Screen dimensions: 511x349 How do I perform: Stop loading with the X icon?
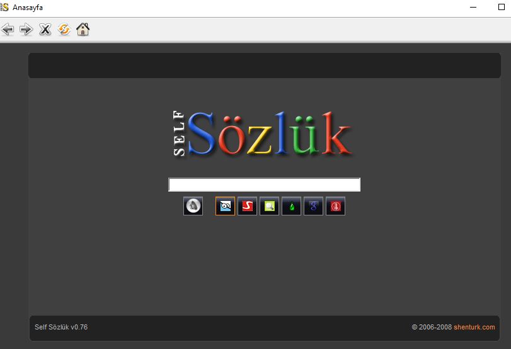[45, 30]
